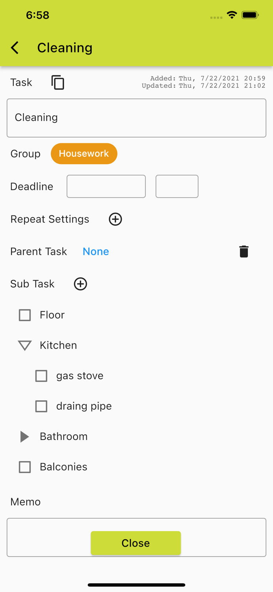
Task: Tick the draing pipe checkbox
Action: [x=41, y=406]
